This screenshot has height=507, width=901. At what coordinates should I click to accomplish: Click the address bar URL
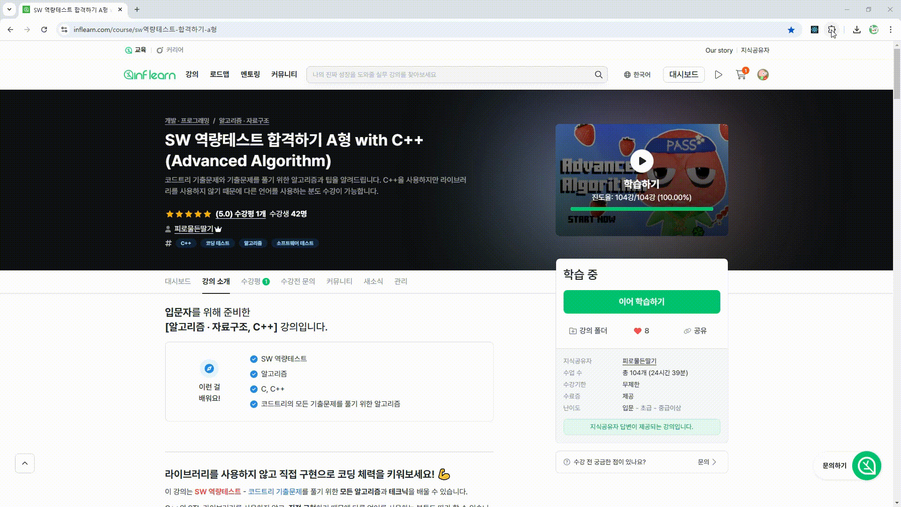[x=145, y=30]
